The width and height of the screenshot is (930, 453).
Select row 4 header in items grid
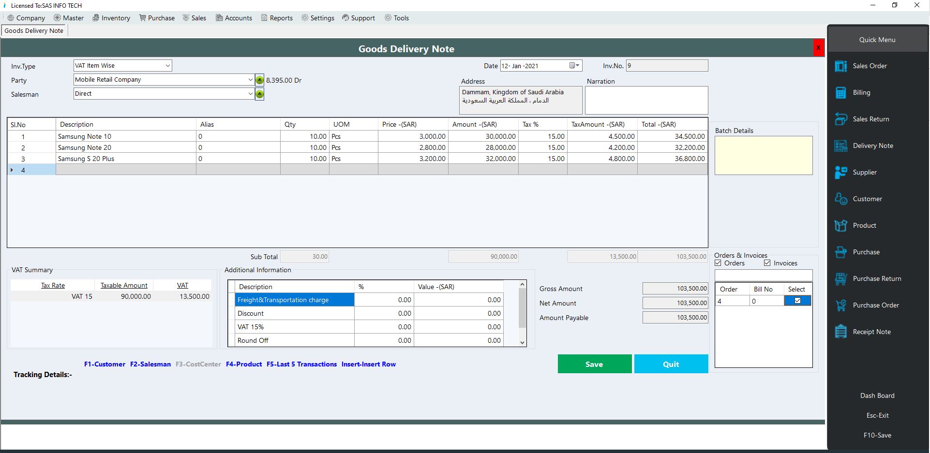tap(31, 170)
